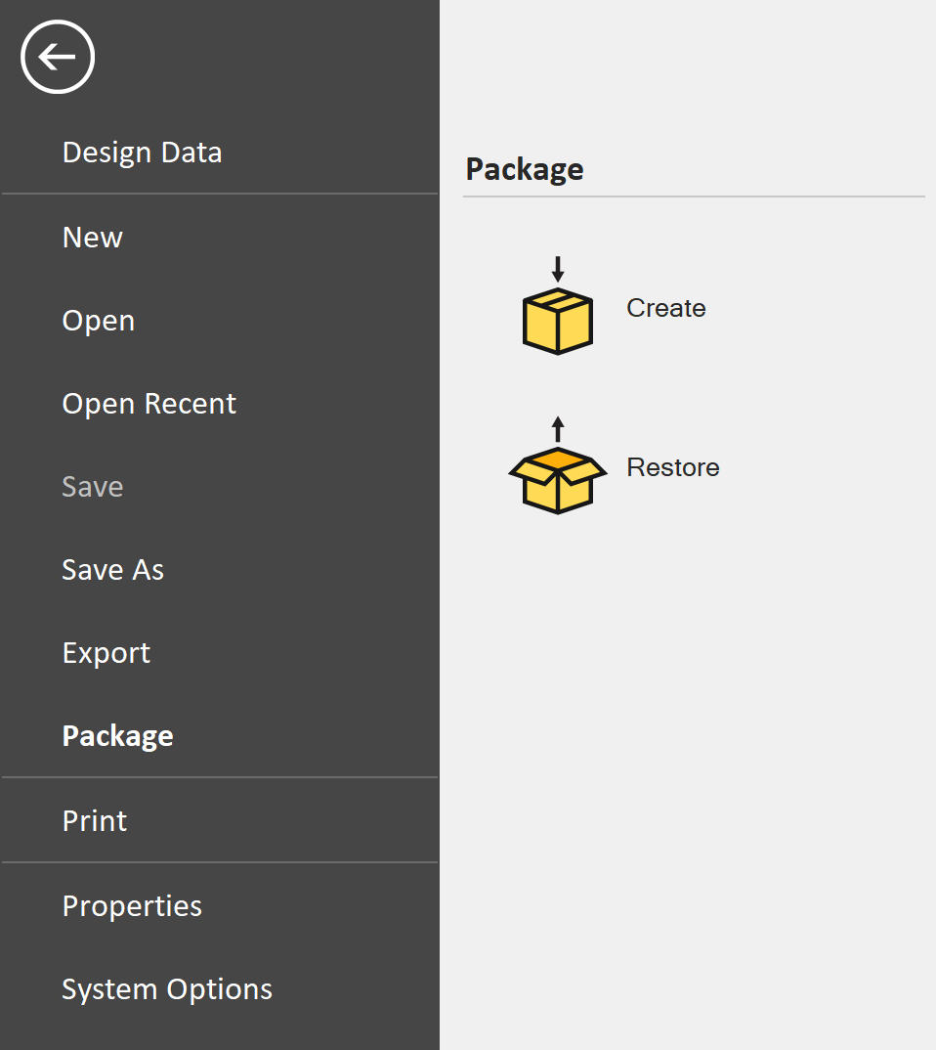The image size is (936, 1050).
Task: Open the Print menu section
Action: [x=95, y=821]
